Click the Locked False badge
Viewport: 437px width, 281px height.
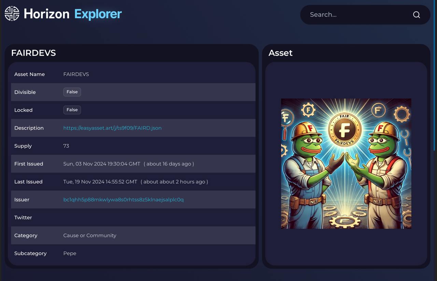coord(72,110)
